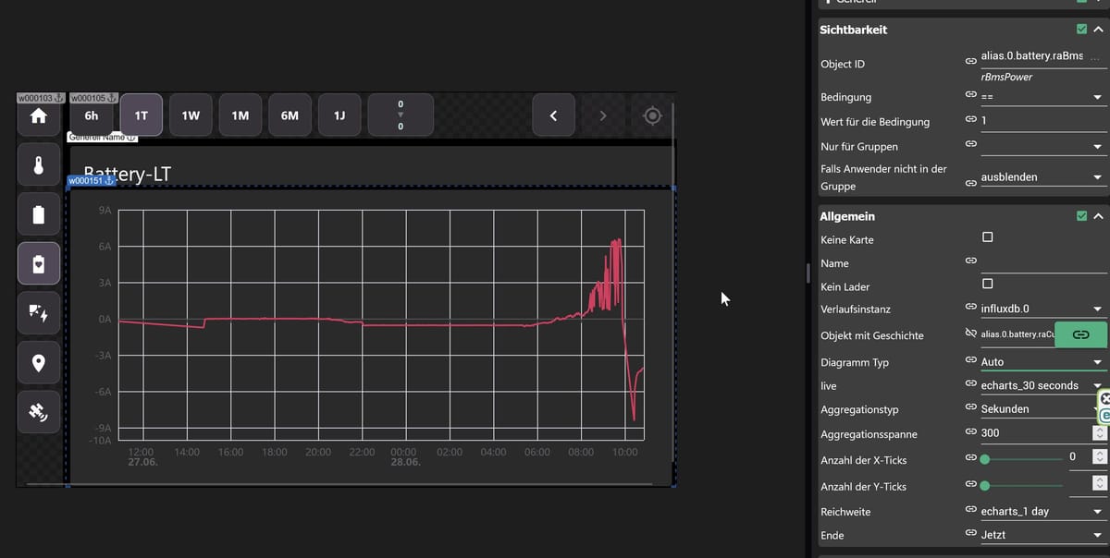The width and height of the screenshot is (1110, 558).
Task: Open the satellite icon in sidebar
Action: point(38,412)
